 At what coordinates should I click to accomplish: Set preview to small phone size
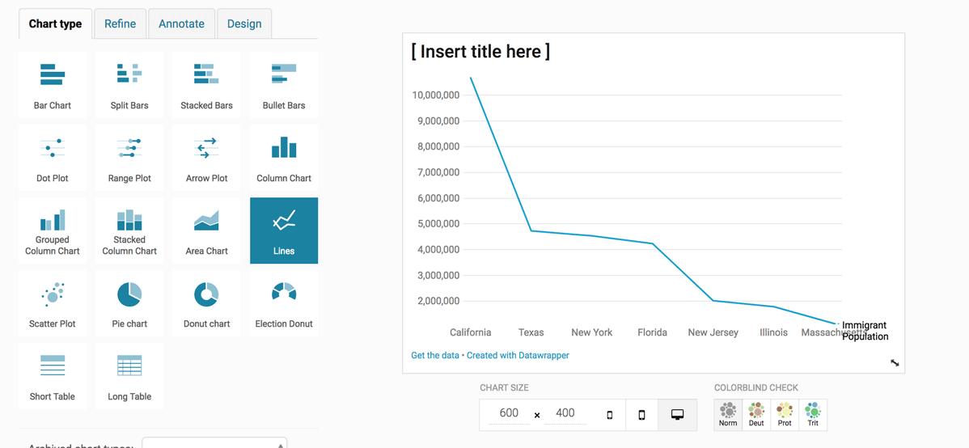click(x=609, y=416)
